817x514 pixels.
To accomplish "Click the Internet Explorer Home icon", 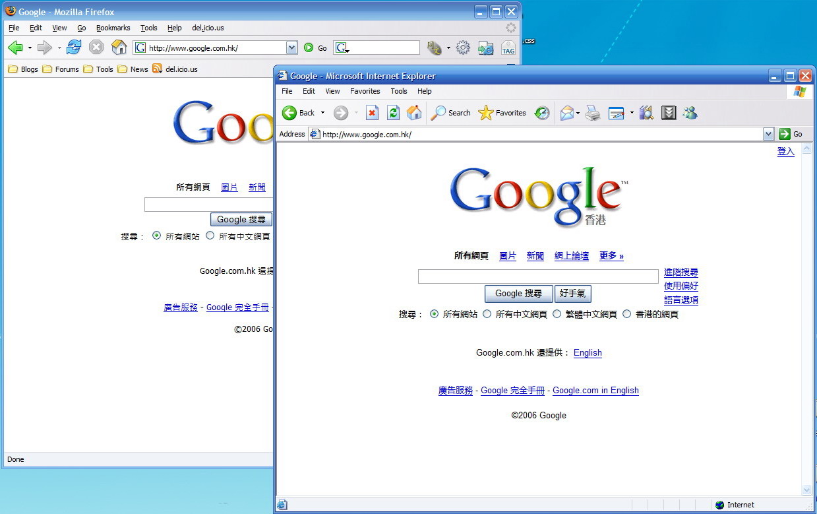I will 414,113.
